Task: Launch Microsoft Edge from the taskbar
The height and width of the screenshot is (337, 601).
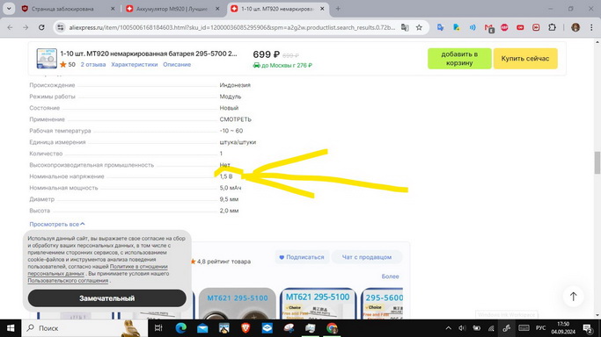Action: 181,328
